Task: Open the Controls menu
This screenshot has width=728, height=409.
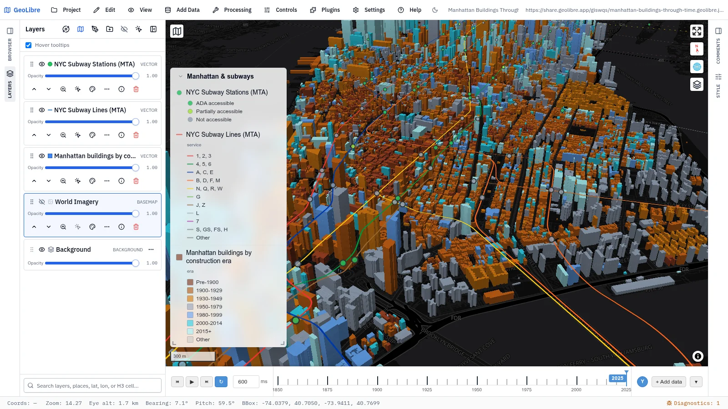Action: pos(281,10)
